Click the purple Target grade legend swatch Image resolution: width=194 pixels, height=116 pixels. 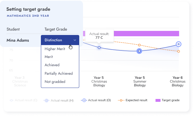(158, 100)
